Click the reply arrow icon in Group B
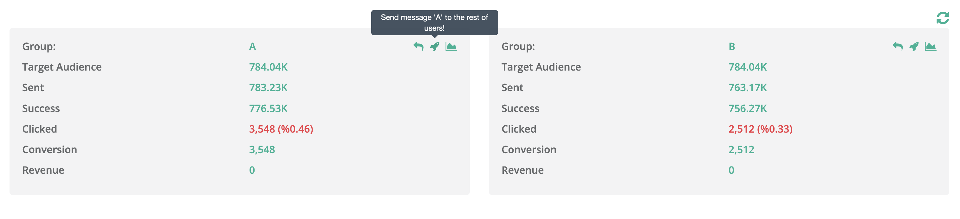Image resolution: width=960 pixels, height=219 pixels. (898, 47)
